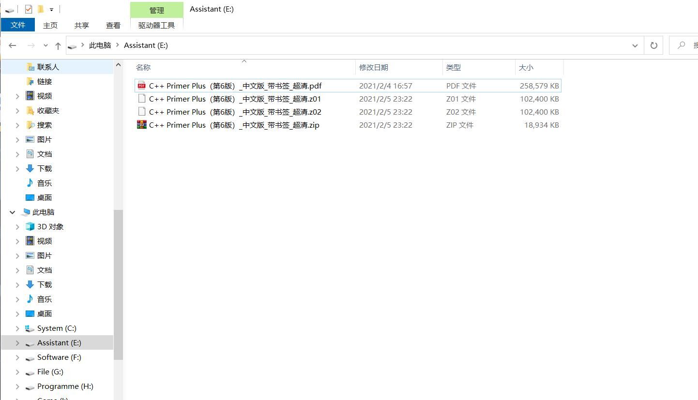Open the 驱动器工具 tab

coord(156,25)
